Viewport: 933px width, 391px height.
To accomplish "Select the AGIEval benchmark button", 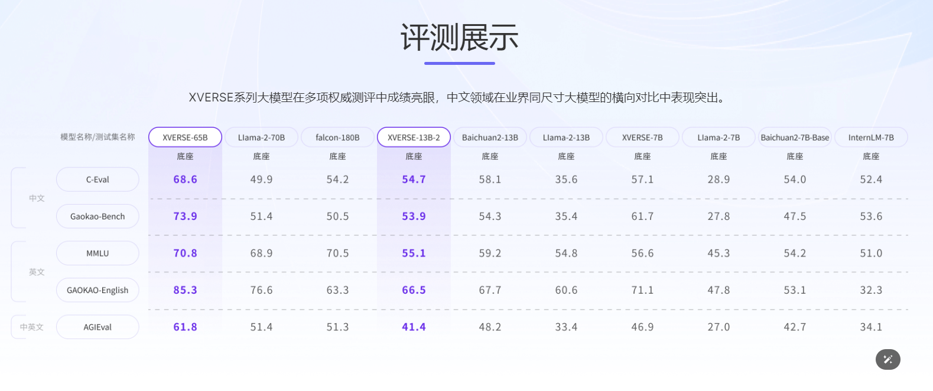I will pyautogui.click(x=97, y=327).
